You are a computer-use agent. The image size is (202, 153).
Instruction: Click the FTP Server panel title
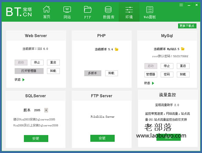102,96
